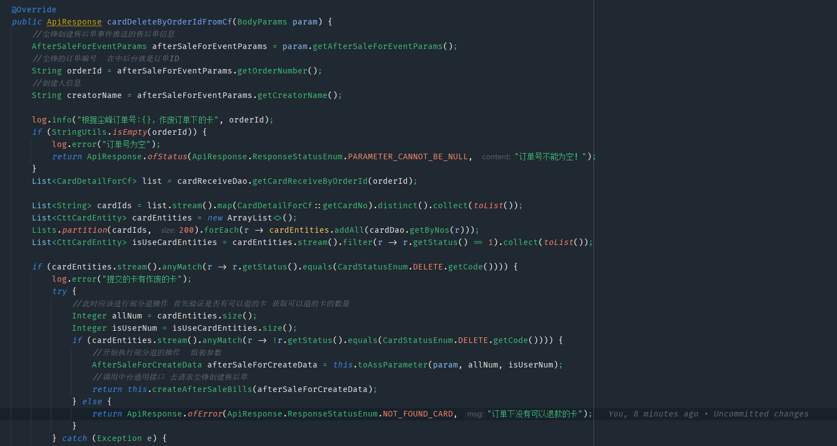The image size is (837, 446).
Task: Click the getOrderNumber method call
Action: (272, 71)
